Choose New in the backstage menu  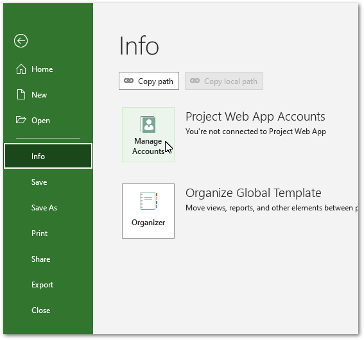(48, 95)
